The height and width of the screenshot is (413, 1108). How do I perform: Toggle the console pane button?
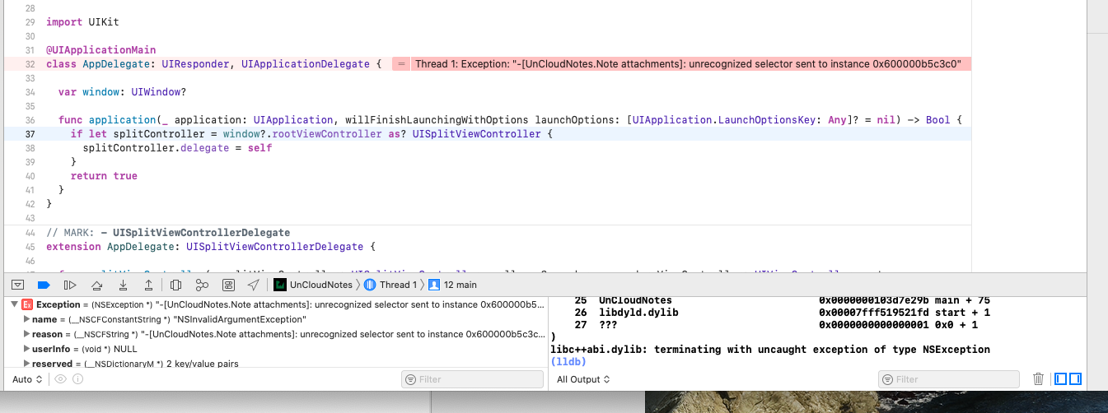(x=1076, y=379)
